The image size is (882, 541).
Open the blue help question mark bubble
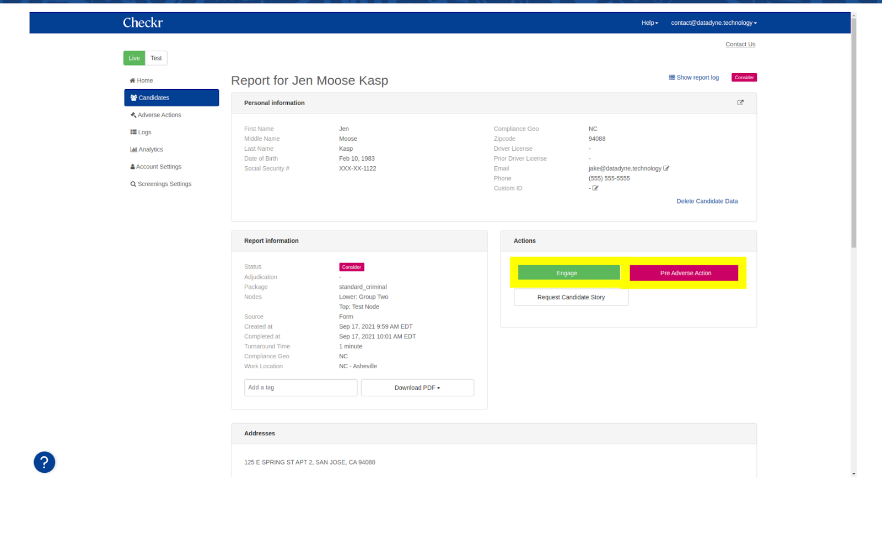[x=45, y=462]
